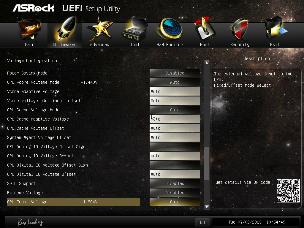Open the Main tab label
The height and width of the screenshot is (228, 304).
30,45
